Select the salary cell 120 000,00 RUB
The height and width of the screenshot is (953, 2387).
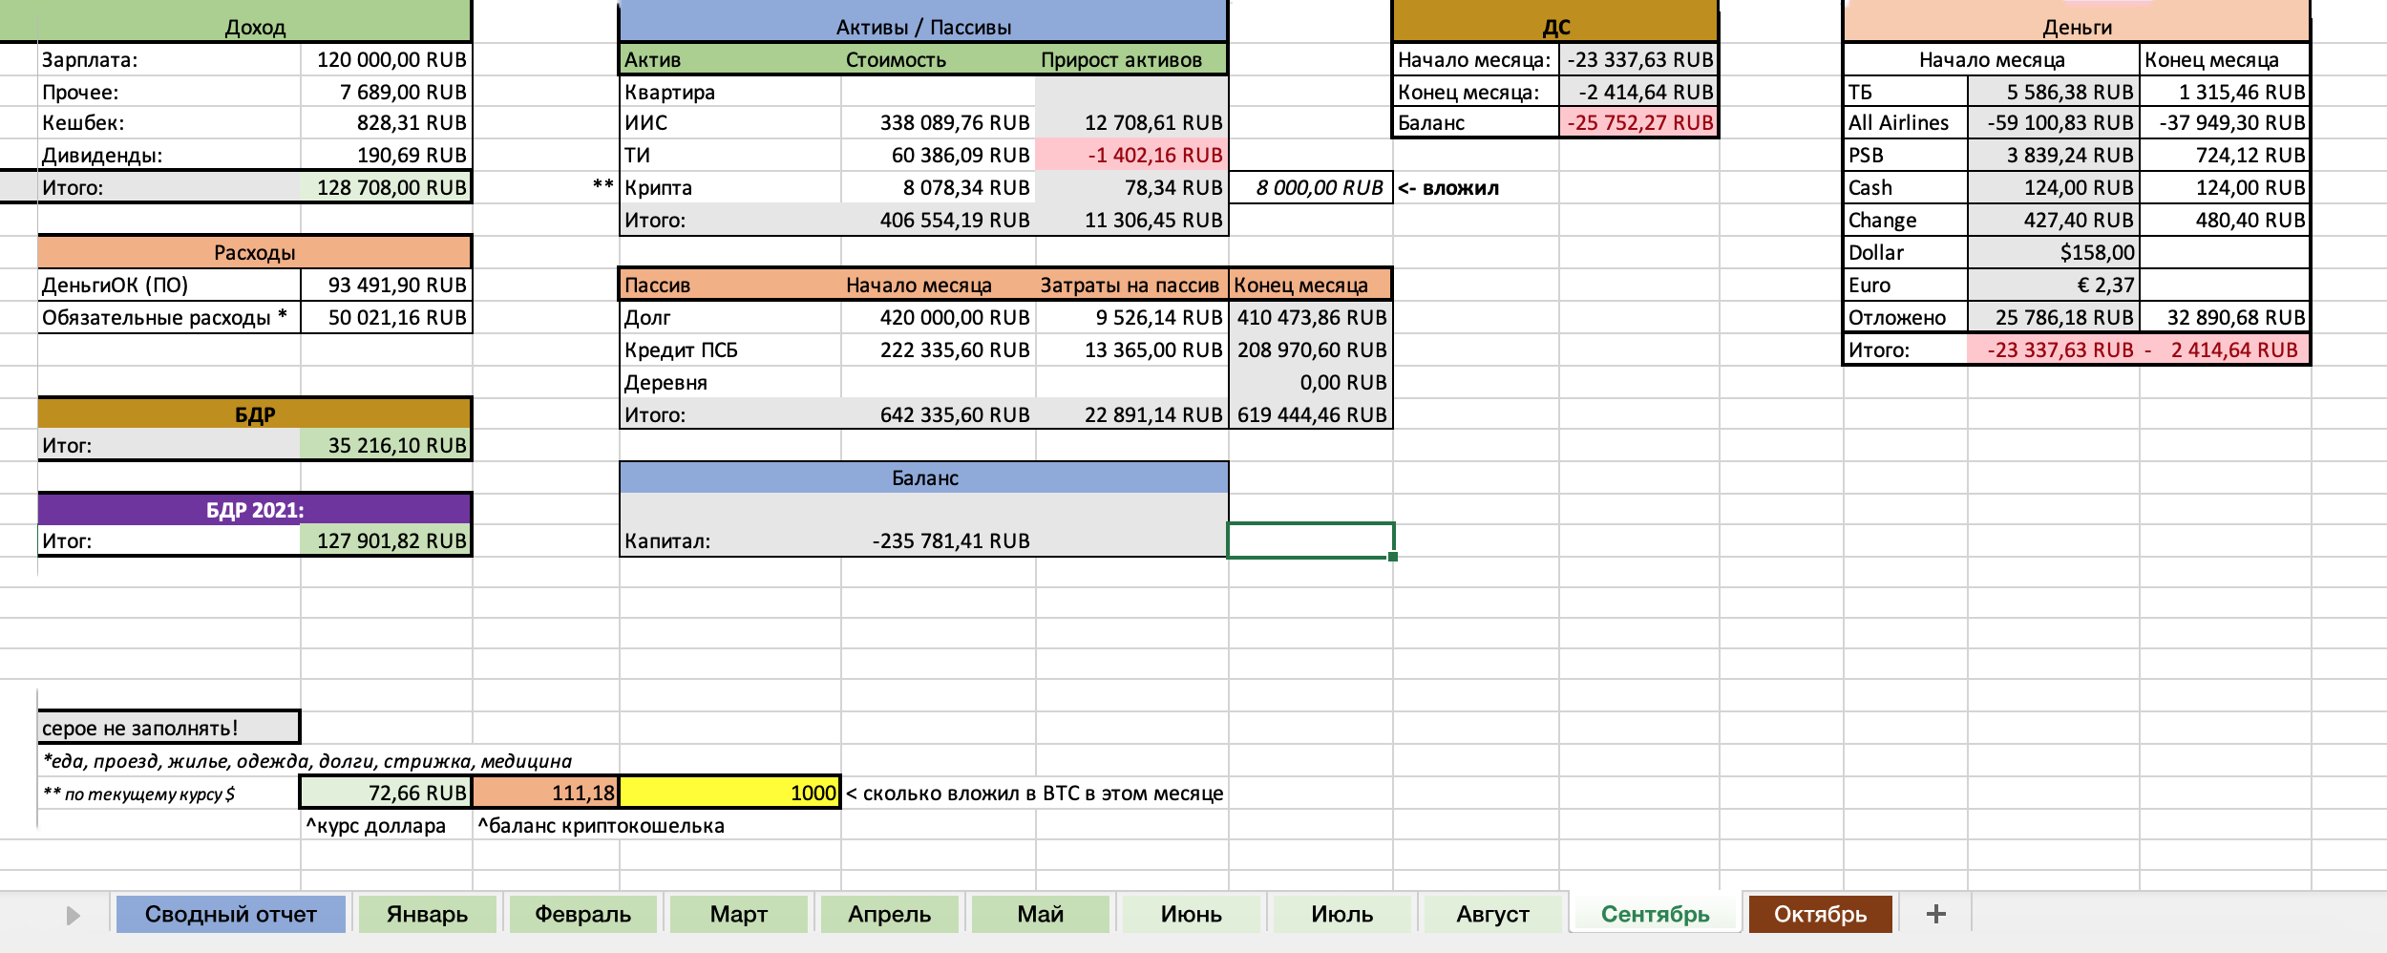pyautogui.click(x=386, y=59)
